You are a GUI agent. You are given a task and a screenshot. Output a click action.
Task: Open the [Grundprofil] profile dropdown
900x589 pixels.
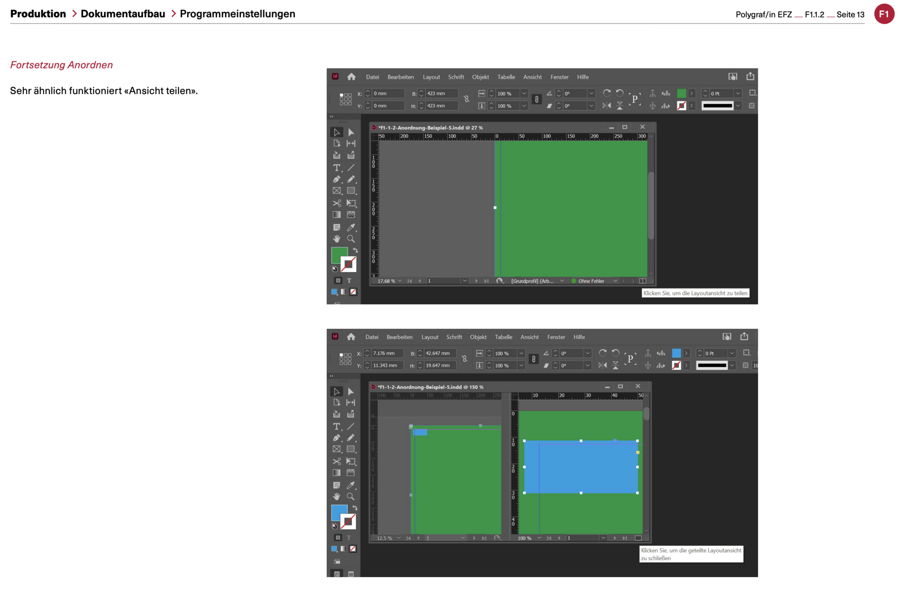click(x=562, y=281)
